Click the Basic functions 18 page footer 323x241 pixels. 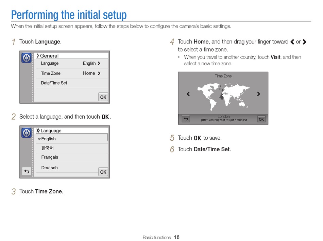click(x=161, y=237)
